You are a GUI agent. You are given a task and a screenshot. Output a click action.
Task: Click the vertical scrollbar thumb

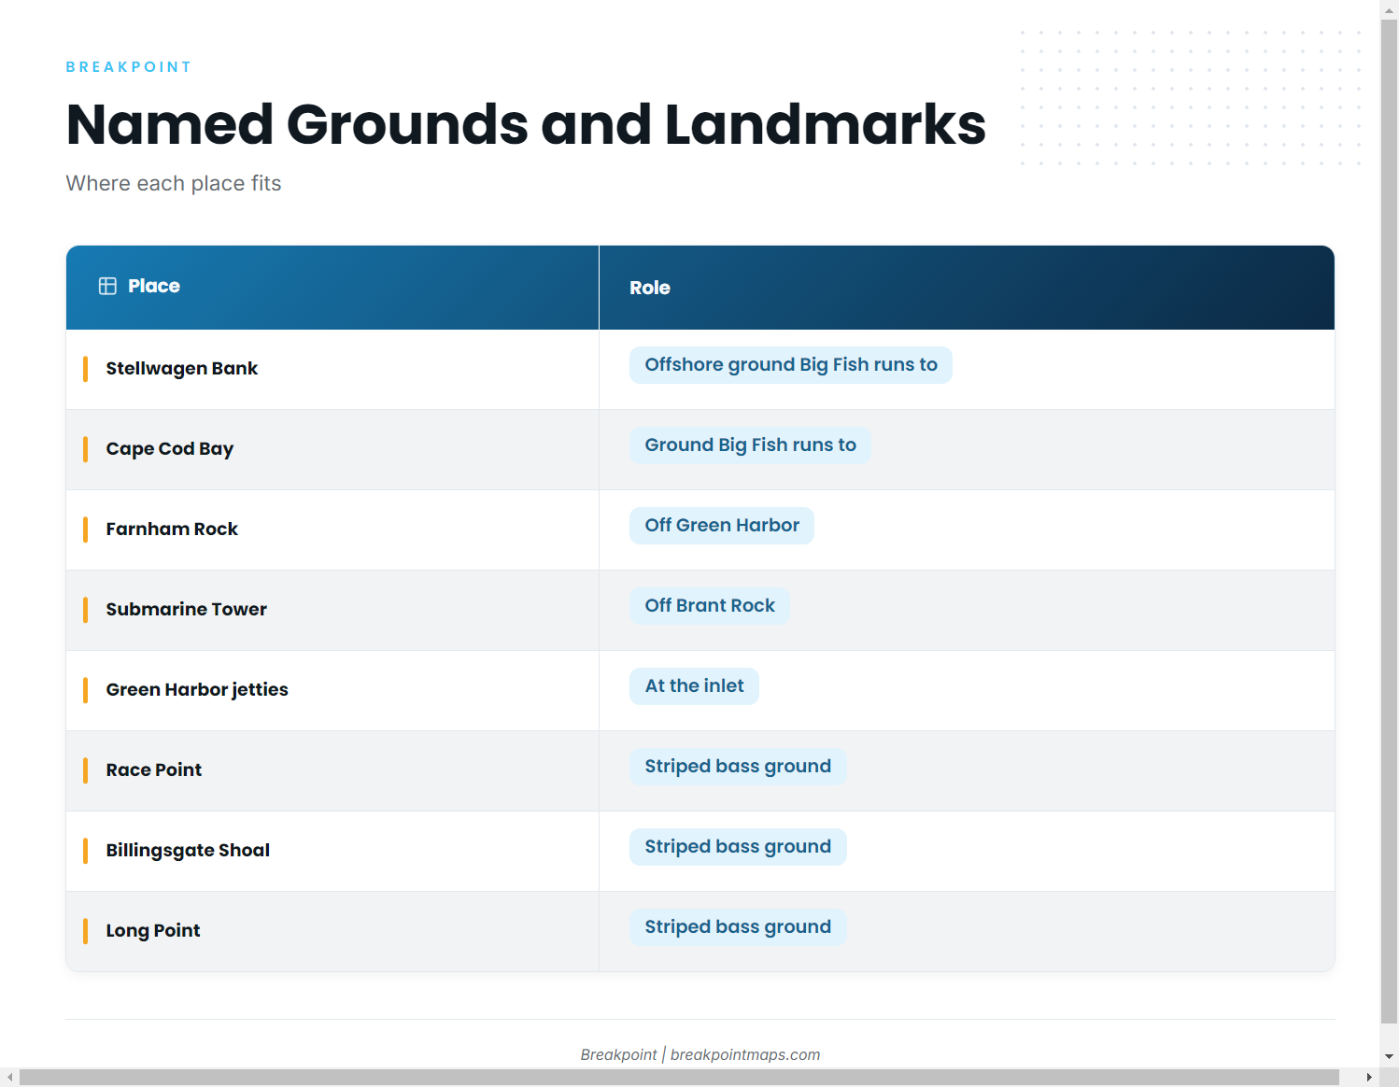(1389, 521)
